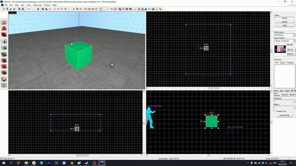This screenshot has width=296, height=166.
Task: Click the Group selection toolbar icon
Action: 43,9
